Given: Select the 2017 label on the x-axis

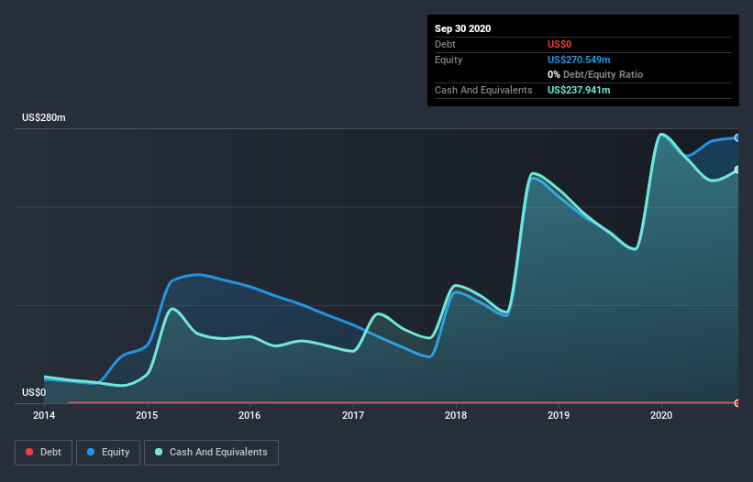Looking at the screenshot, I should tap(352, 415).
